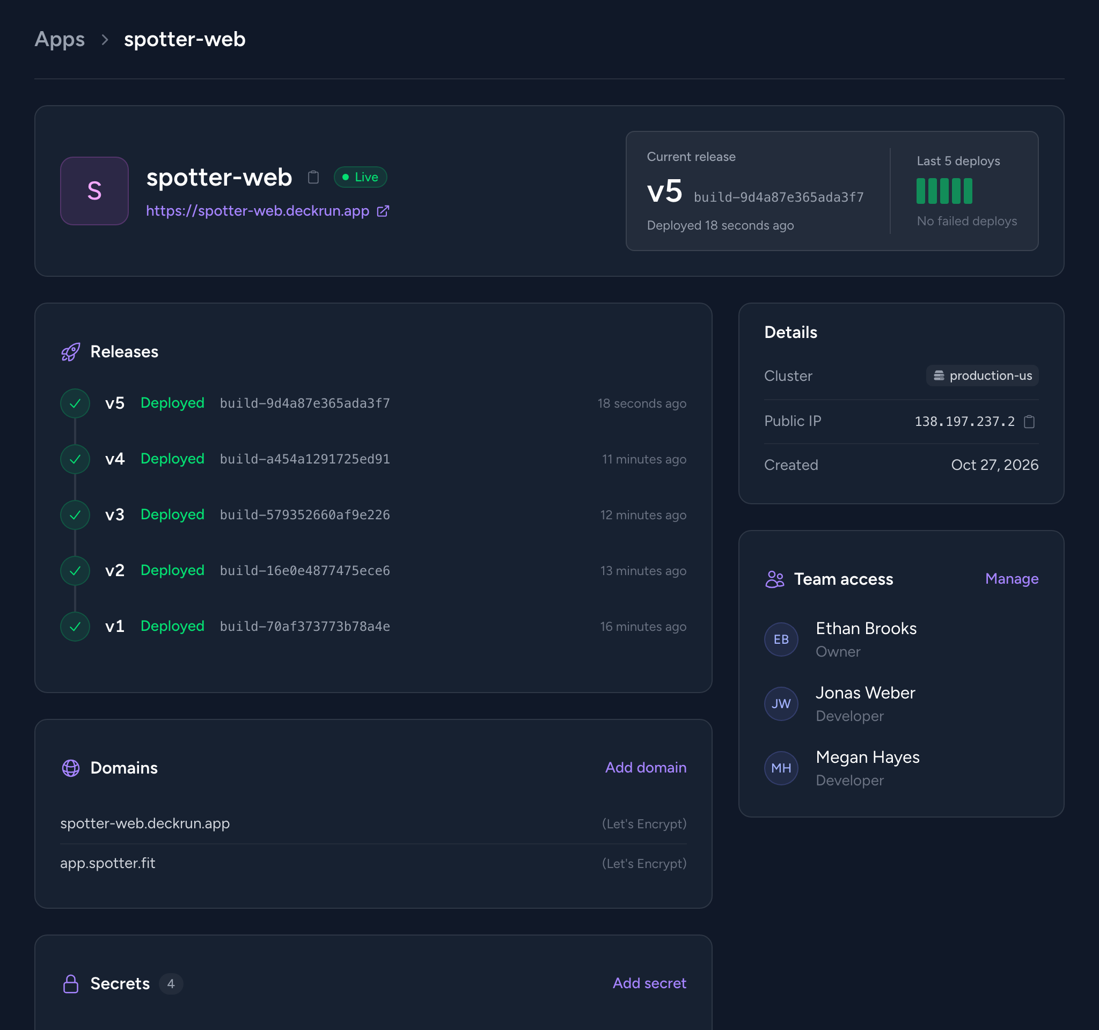Viewport: 1099px width, 1030px height.
Task: Click the Last 5 deploys green bars
Action: pyautogui.click(x=944, y=191)
